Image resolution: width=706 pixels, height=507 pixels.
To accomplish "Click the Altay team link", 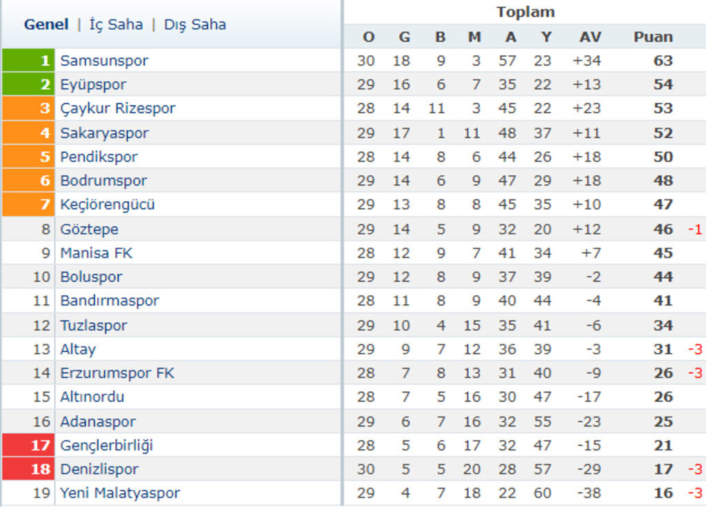I will (x=78, y=349).
